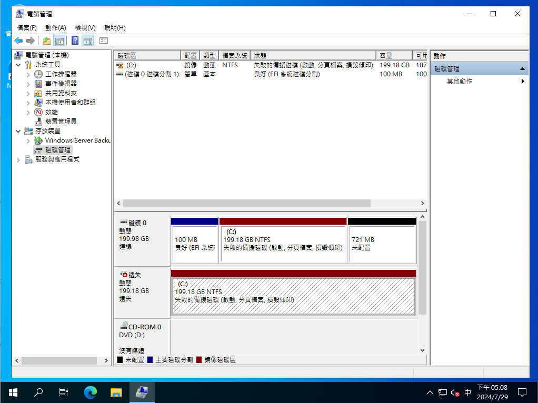Expand the 效能 node
Viewport: 538px width, 403px height.
click(28, 112)
